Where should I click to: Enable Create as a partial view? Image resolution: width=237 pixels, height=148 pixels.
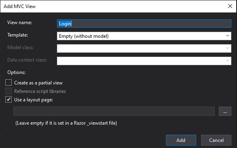coord(8,83)
